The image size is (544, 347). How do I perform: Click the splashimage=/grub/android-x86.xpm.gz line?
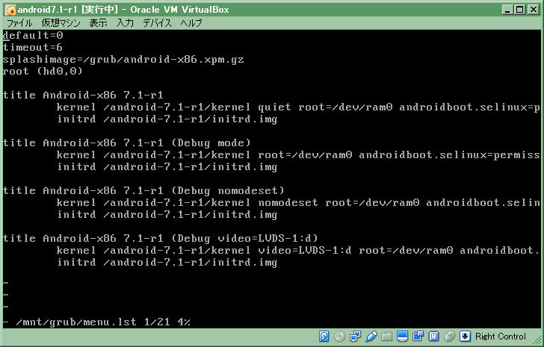(x=123, y=60)
